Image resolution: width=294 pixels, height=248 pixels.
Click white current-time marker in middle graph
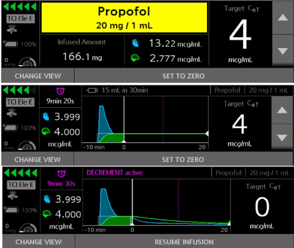124,120
